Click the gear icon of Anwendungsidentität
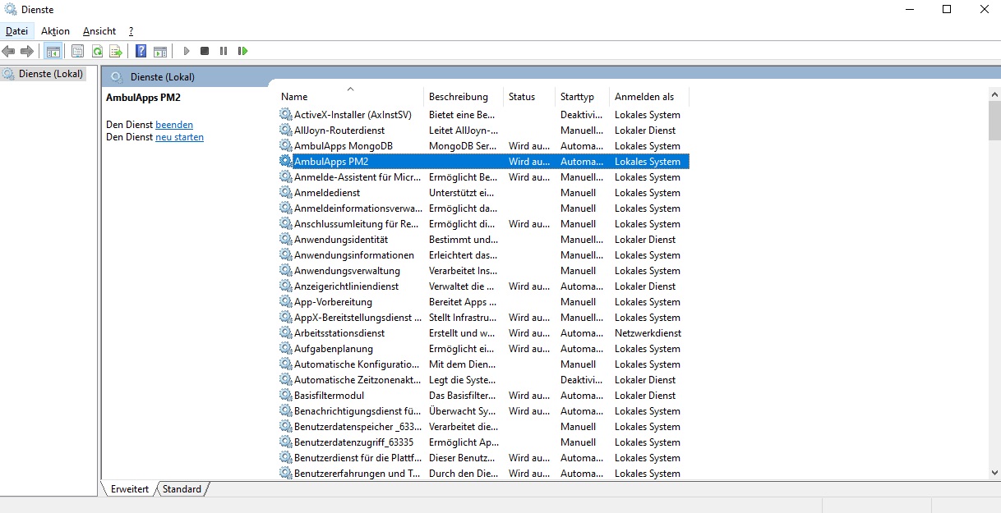The width and height of the screenshot is (1001, 513). point(286,240)
